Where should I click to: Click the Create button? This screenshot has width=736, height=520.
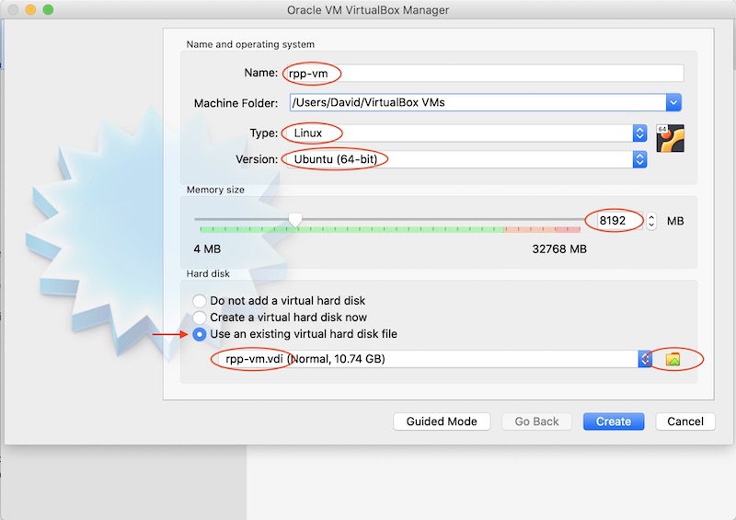[x=614, y=422]
